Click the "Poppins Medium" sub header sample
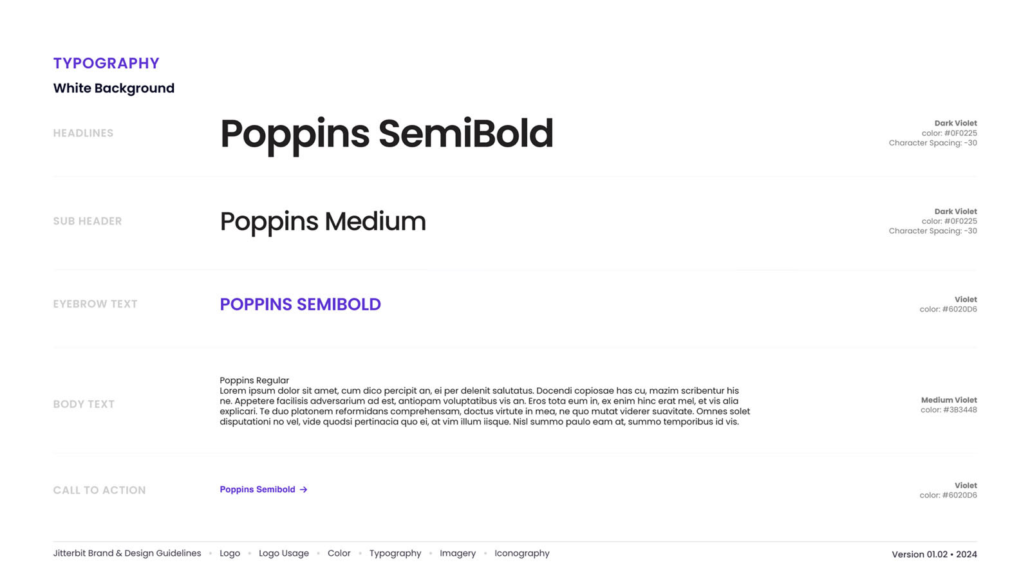The image size is (1030, 579). click(x=323, y=221)
